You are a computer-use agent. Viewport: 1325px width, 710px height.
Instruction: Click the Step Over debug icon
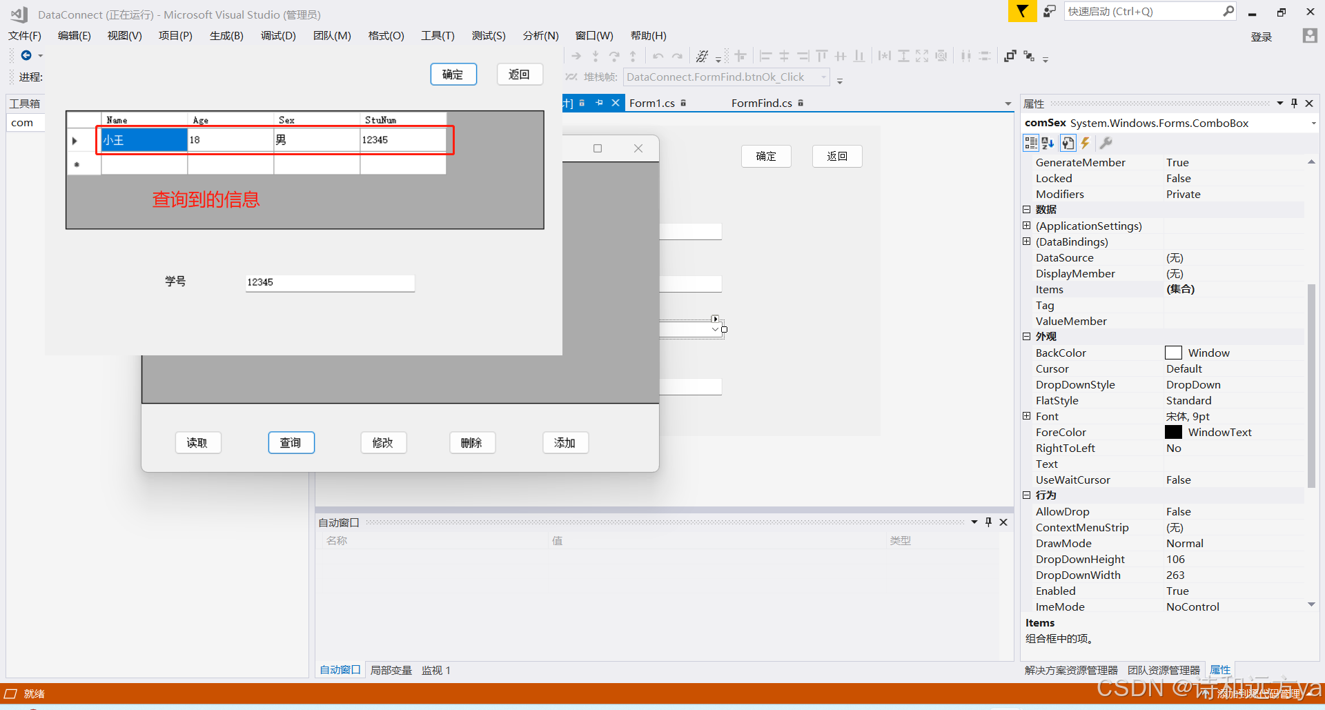(x=614, y=56)
